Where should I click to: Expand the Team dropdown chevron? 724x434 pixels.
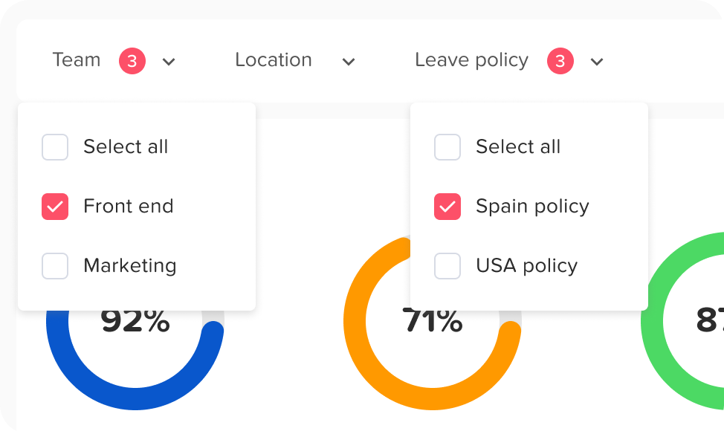pos(169,62)
